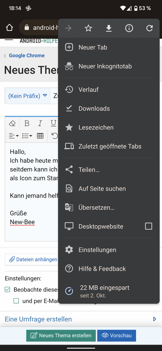Expand the text alignment dropdown
This screenshot has width=162, height=351.
14,136
